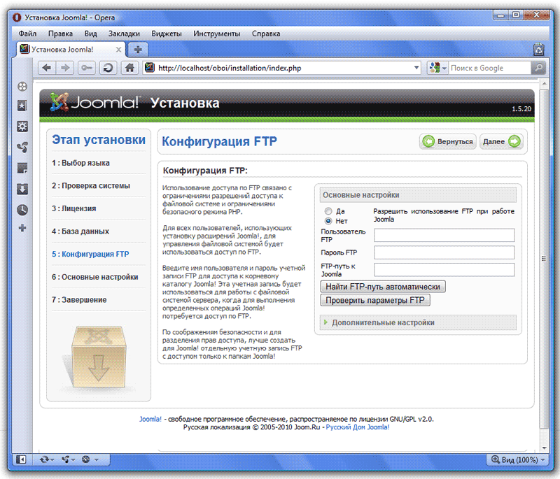Open the Bookmarks star panel in sidebar
Image resolution: width=560 pixels, height=479 pixels.
22,106
